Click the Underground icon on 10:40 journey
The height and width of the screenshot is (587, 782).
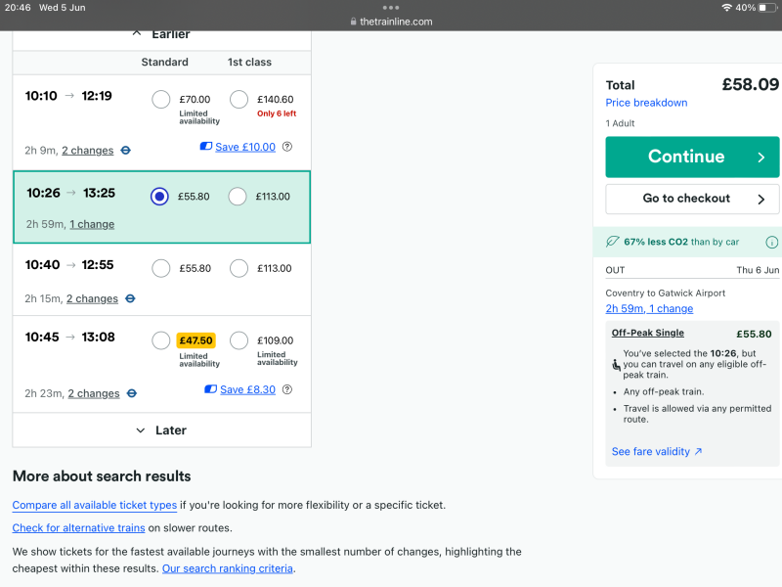(130, 298)
